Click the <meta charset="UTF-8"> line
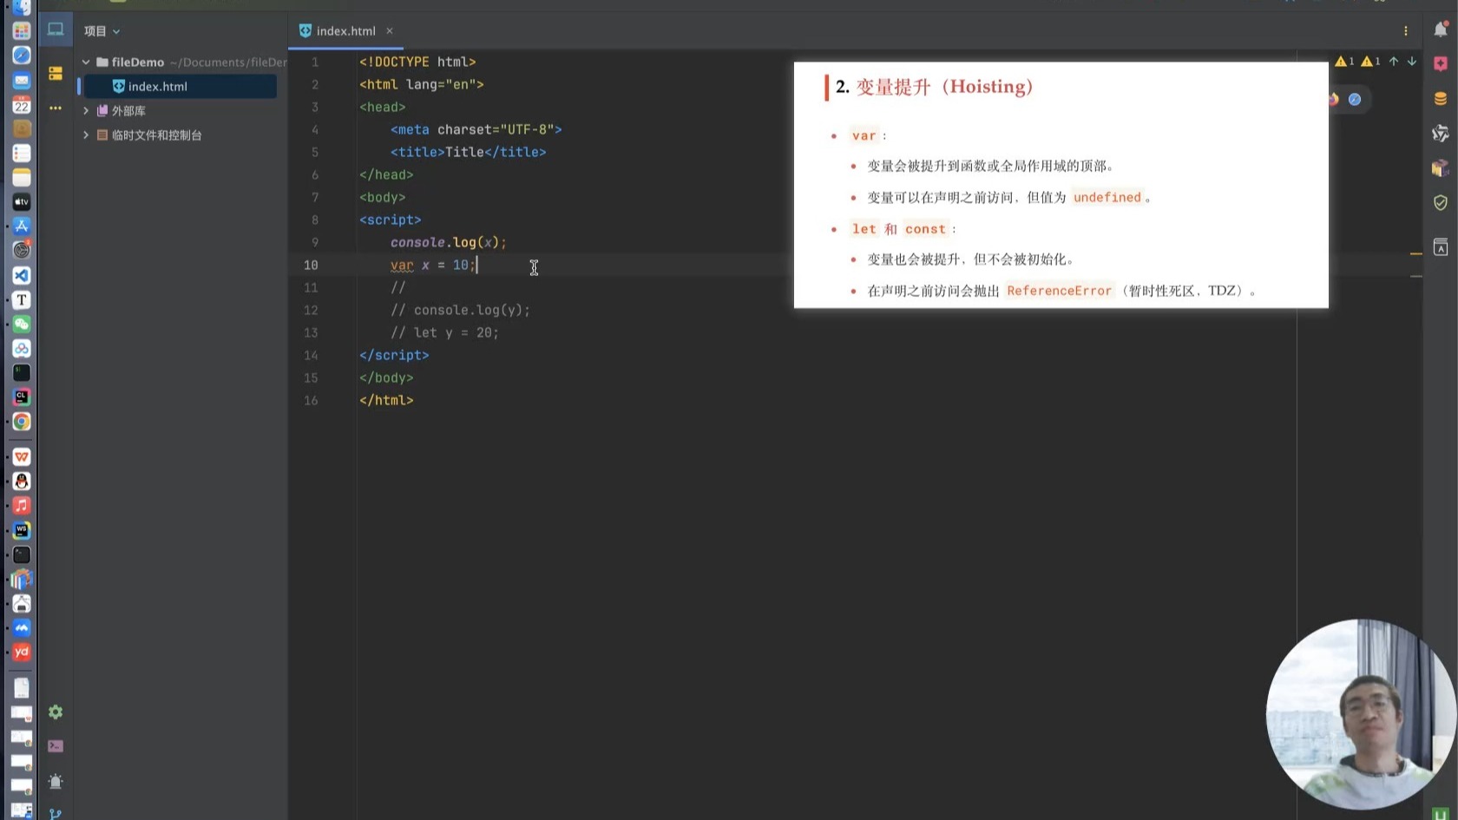The image size is (1458, 820). click(x=476, y=129)
